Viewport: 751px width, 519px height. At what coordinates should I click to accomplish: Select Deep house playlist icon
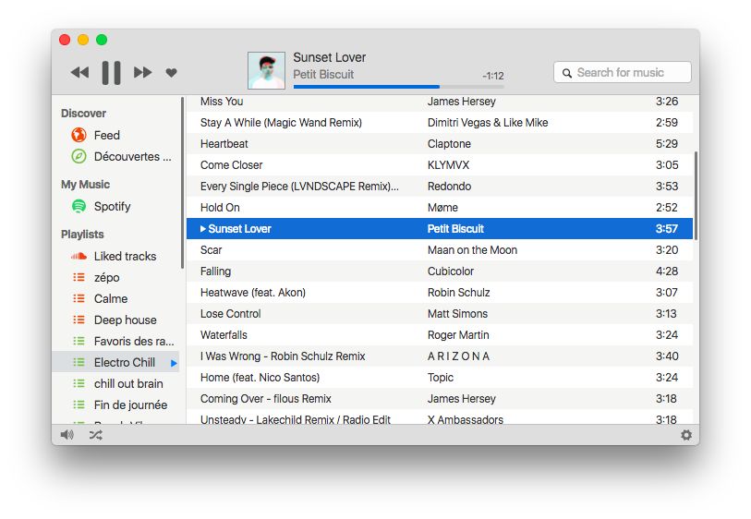point(79,320)
